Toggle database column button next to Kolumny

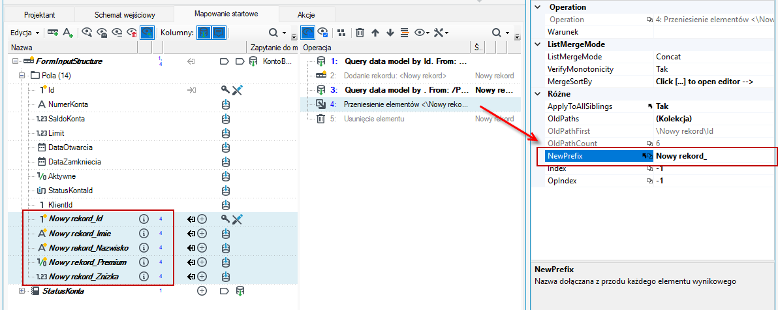pos(204,33)
